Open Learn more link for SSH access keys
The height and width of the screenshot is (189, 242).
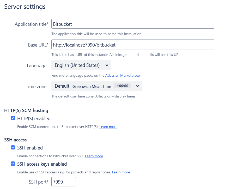point(121,172)
